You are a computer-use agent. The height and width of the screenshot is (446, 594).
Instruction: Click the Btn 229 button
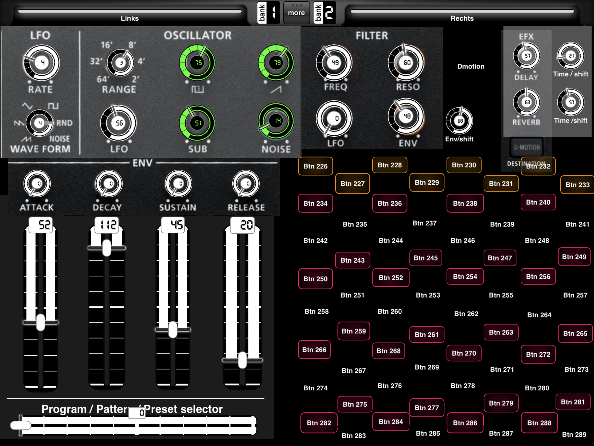(x=427, y=182)
